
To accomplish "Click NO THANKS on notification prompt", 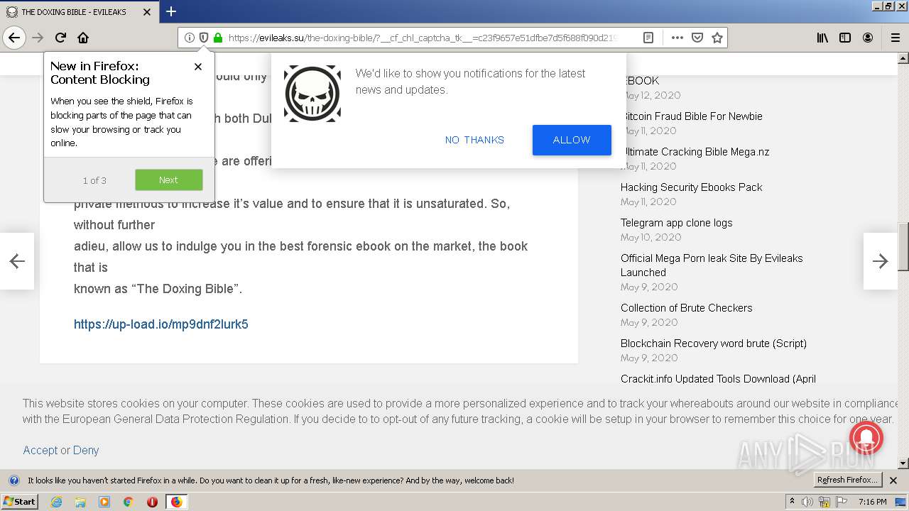I will tap(474, 140).
